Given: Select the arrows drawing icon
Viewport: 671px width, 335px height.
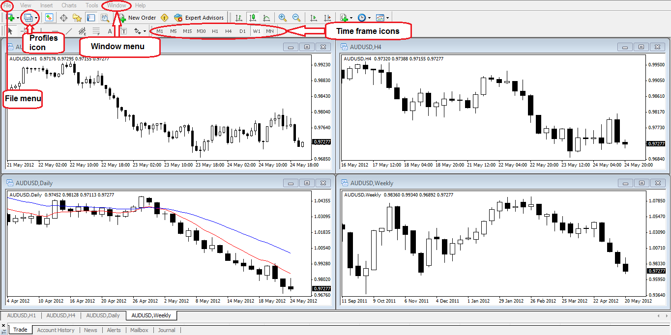Looking at the screenshot, I should coord(138,31).
